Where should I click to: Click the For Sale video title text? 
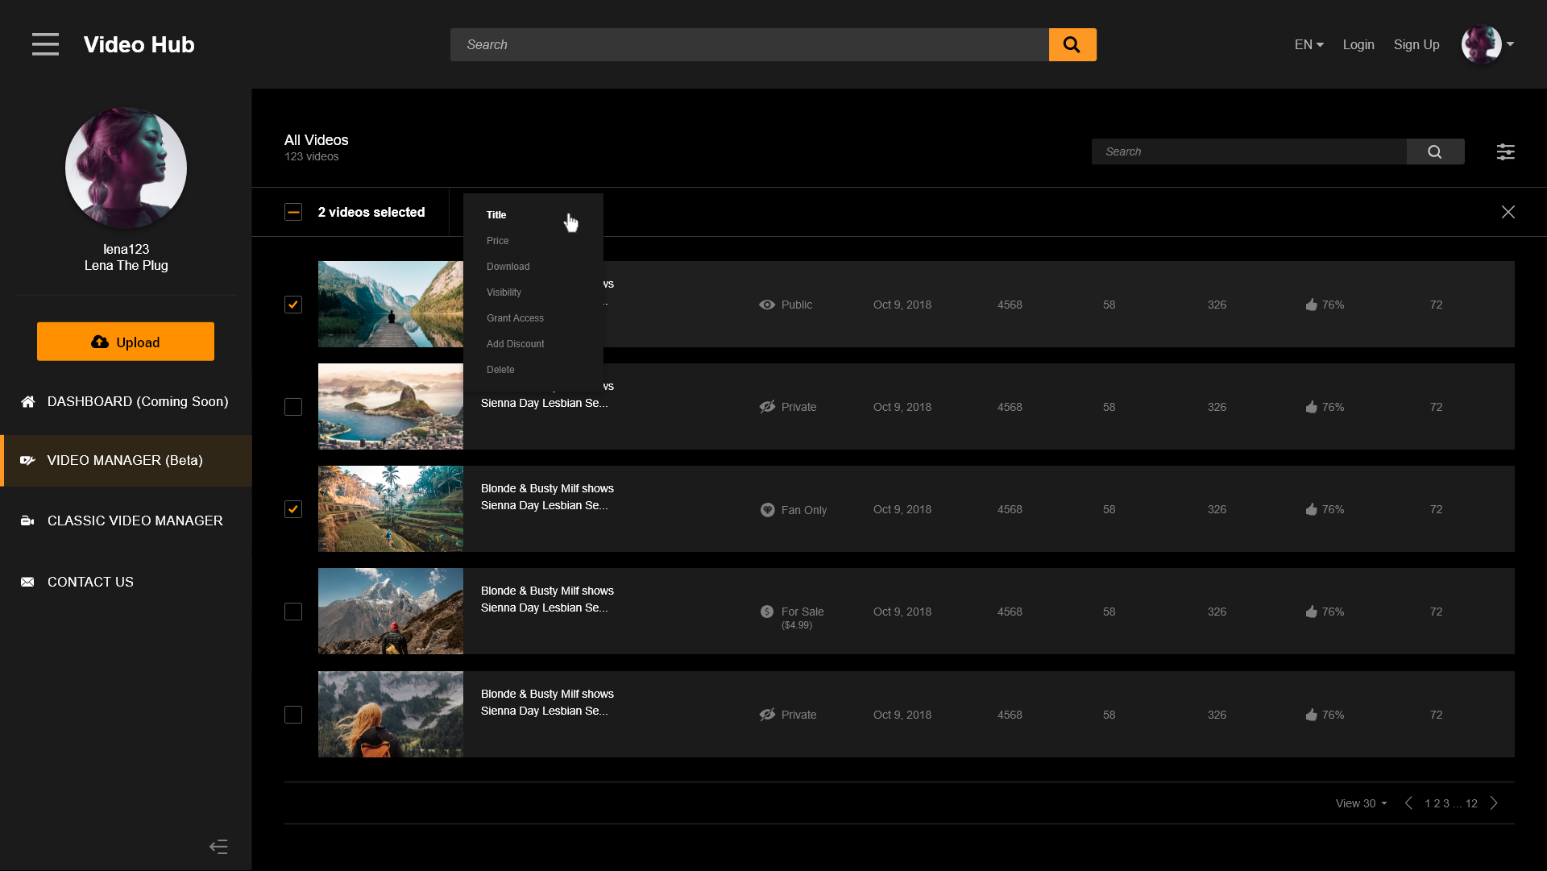(x=547, y=599)
